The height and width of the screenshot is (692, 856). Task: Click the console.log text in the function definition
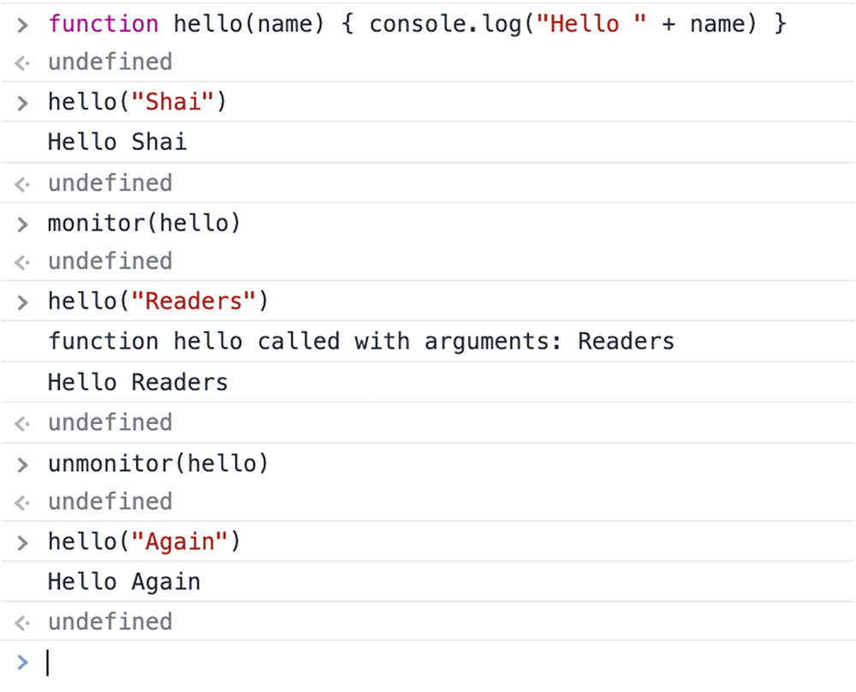(445, 24)
